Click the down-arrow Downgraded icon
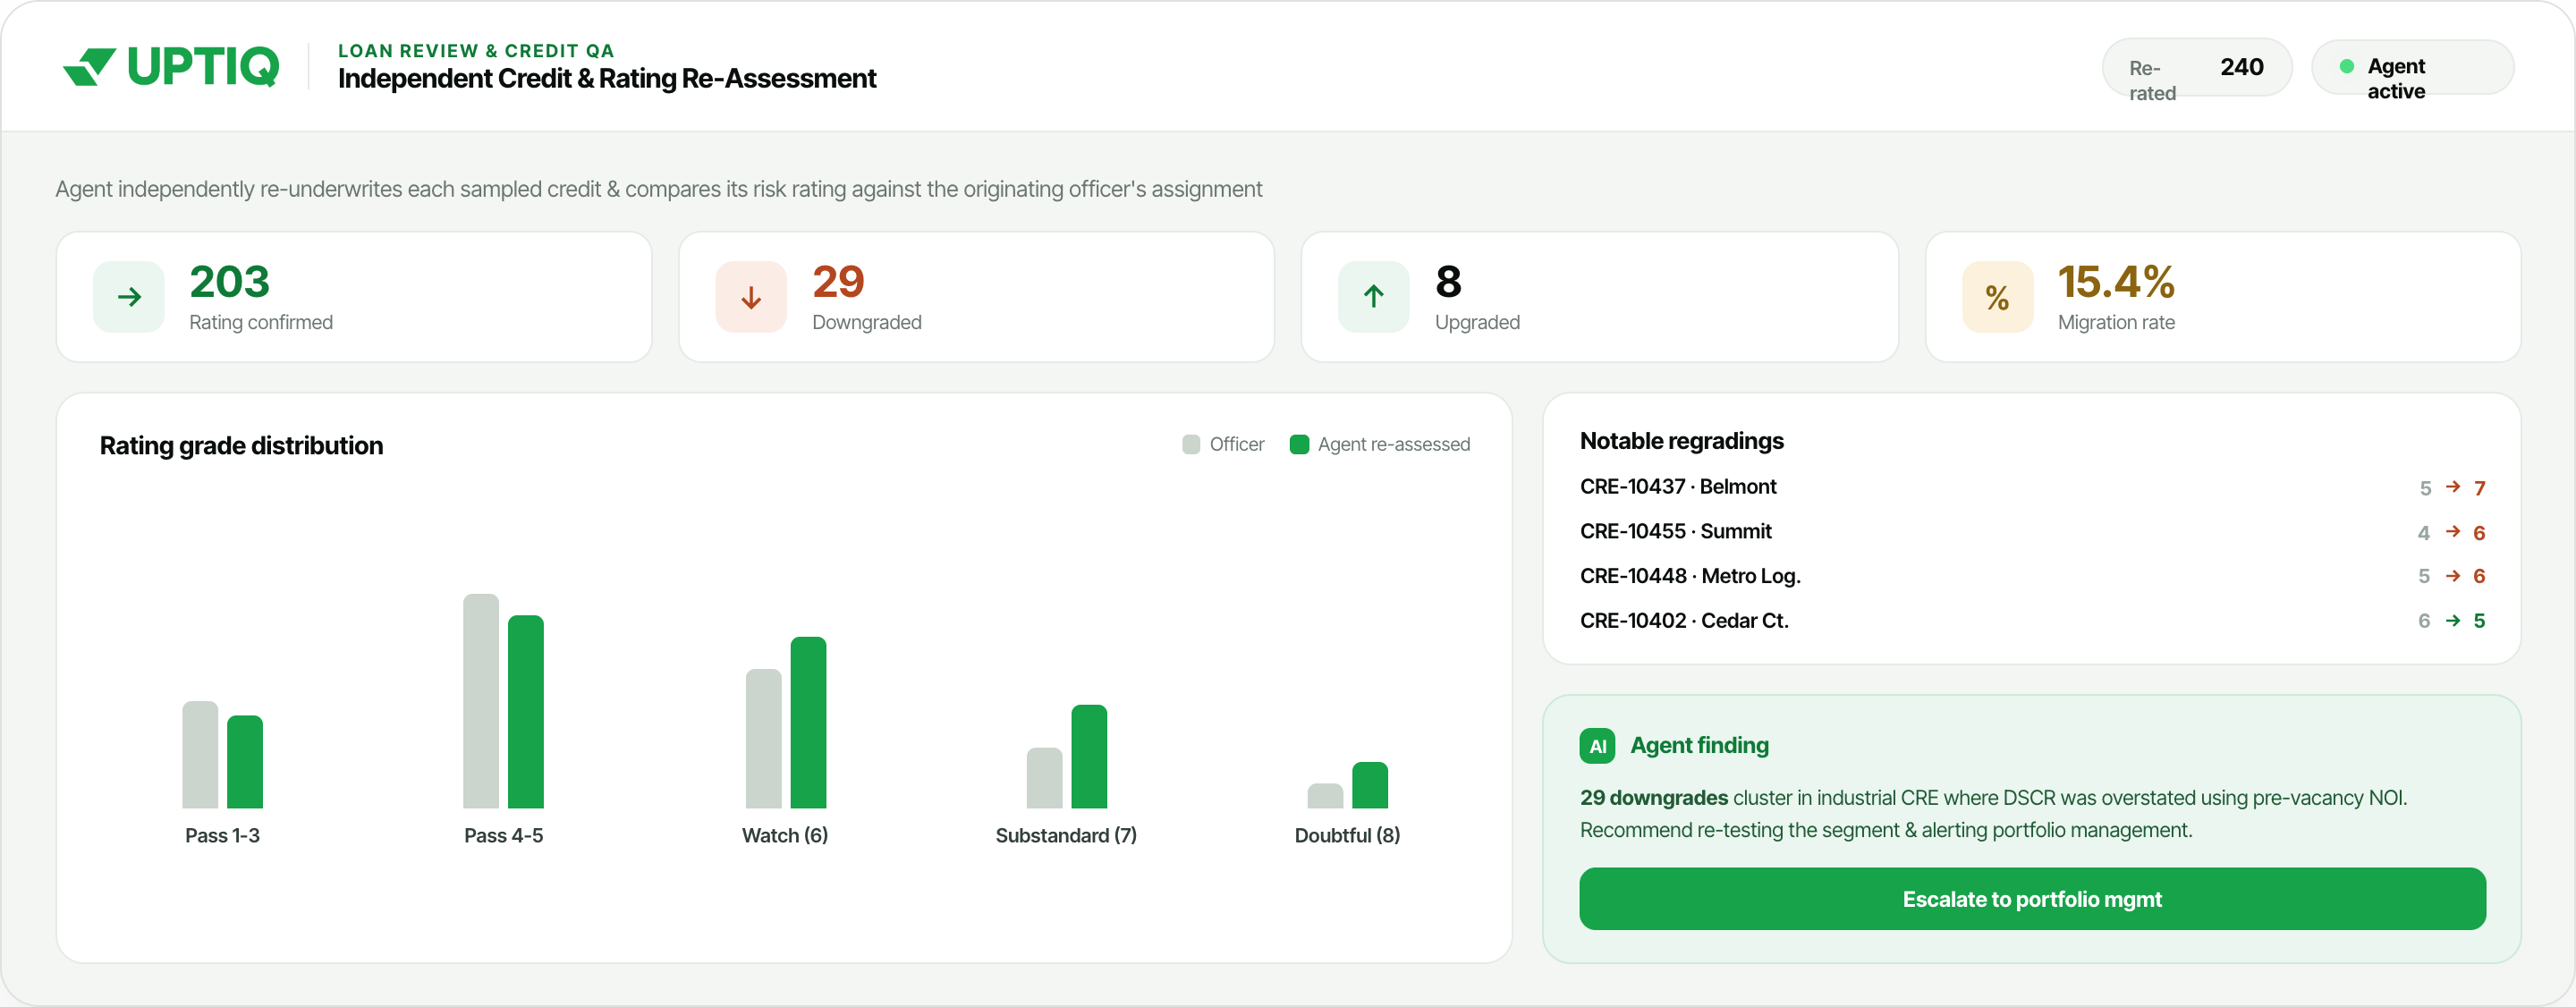This screenshot has height=1007, width=2576. [751, 297]
